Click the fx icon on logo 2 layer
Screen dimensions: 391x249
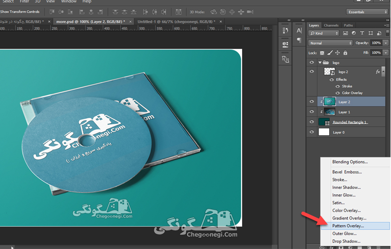[378, 72]
